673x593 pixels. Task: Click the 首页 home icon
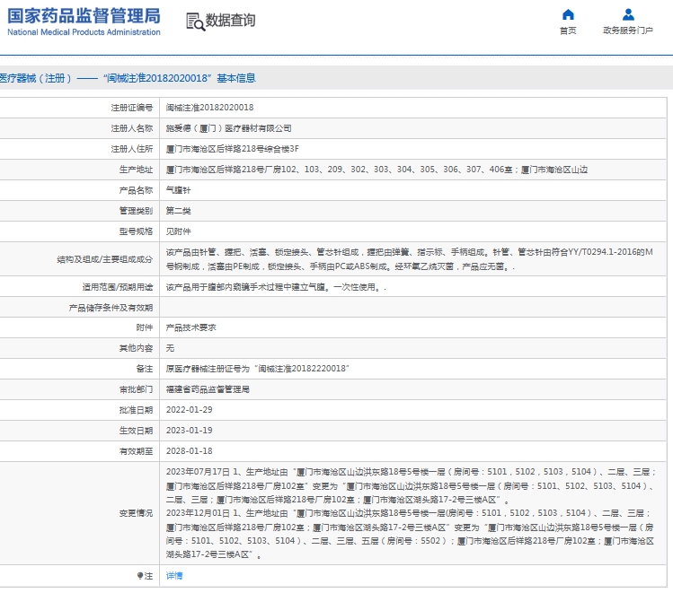pos(568,14)
